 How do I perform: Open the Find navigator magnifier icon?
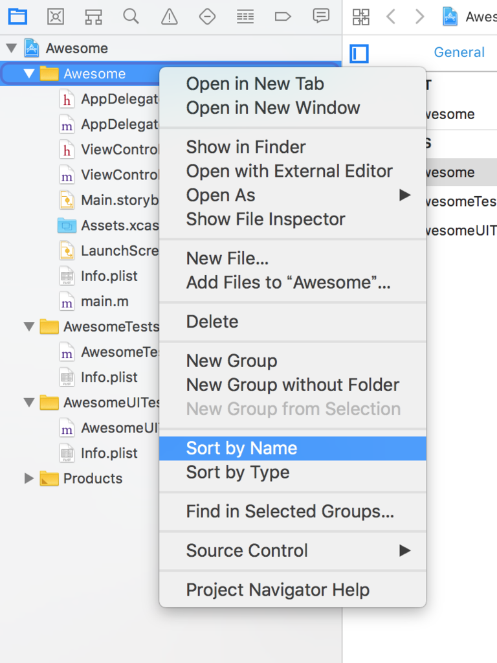click(x=131, y=16)
